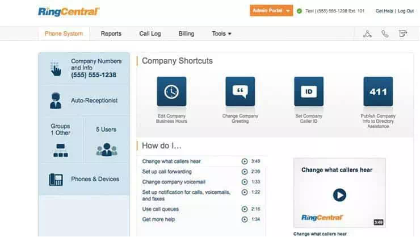Select 'Change what callers hear' row
The image size is (420, 237).
(201, 161)
